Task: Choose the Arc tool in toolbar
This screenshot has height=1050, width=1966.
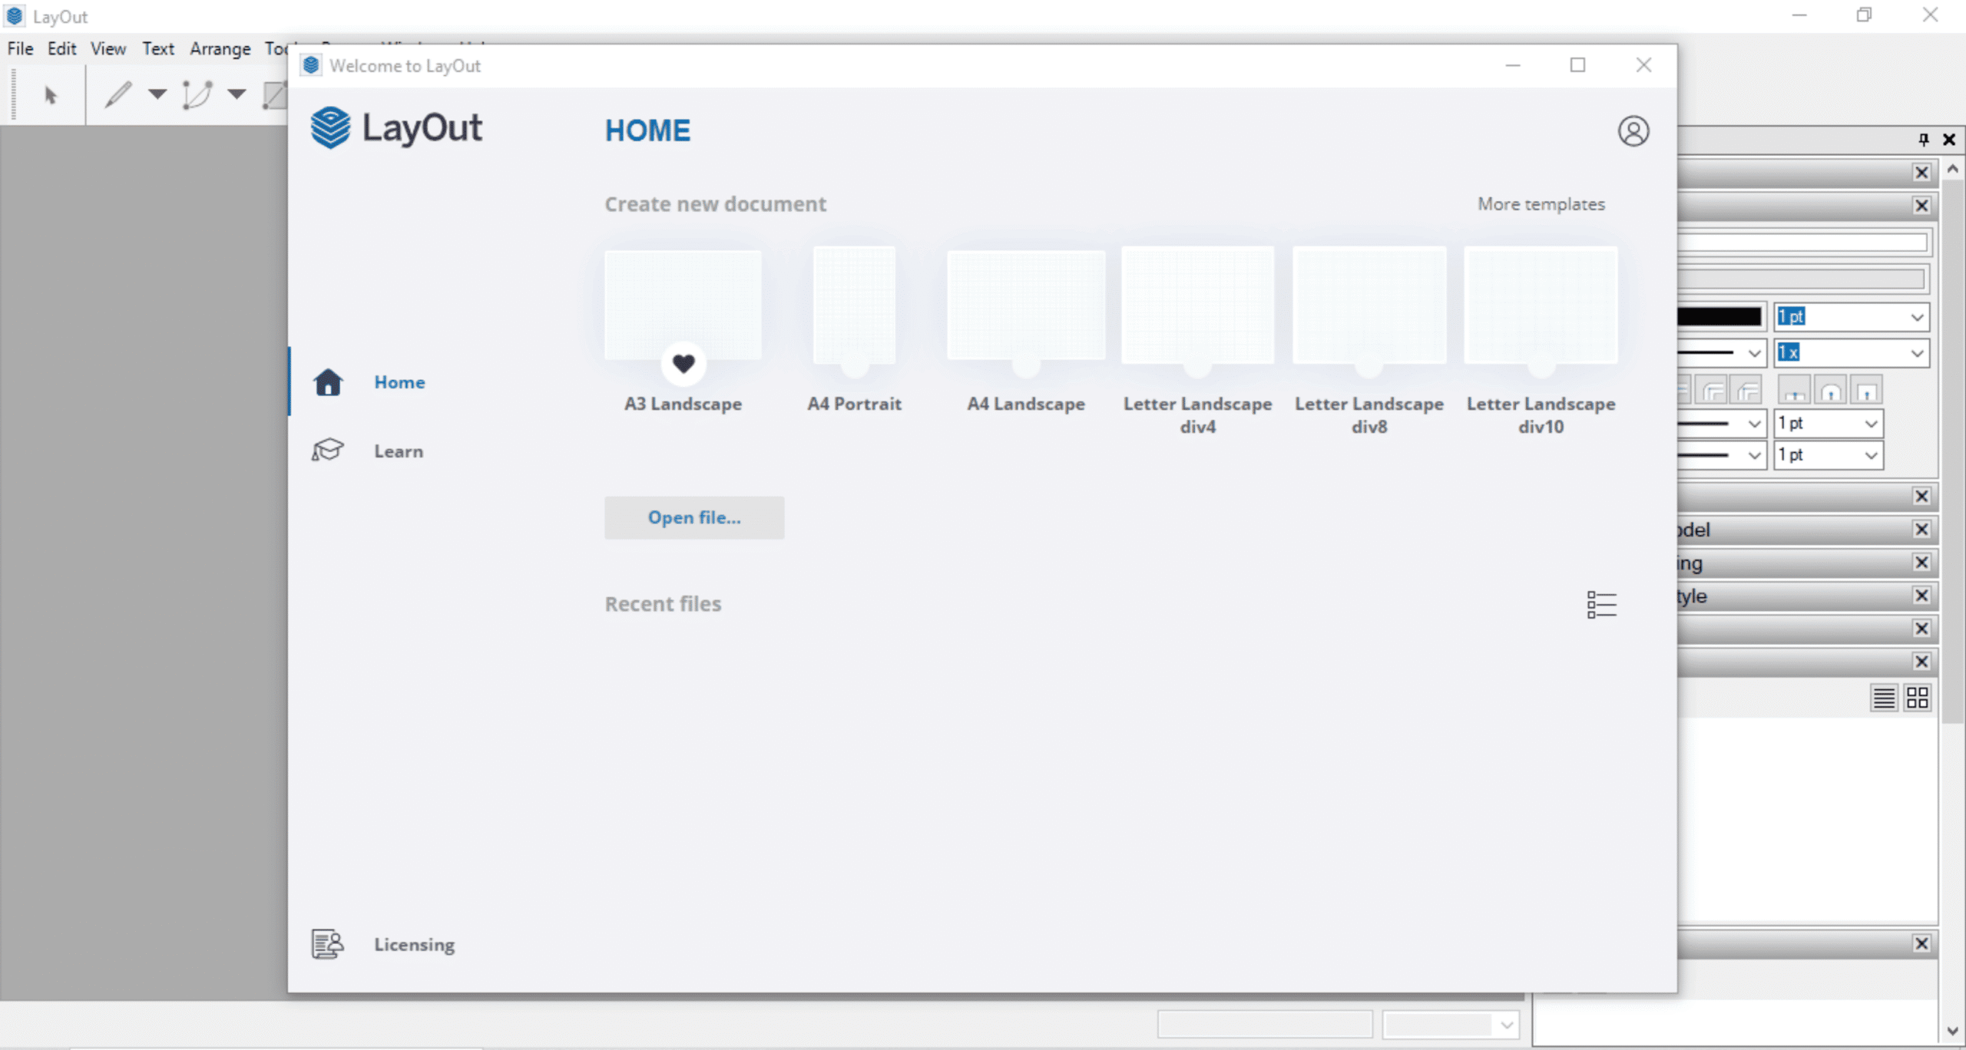Action: [197, 94]
